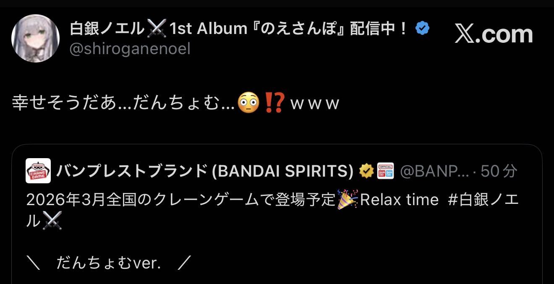Open the @shiroganenoel handle link

coord(130,49)
